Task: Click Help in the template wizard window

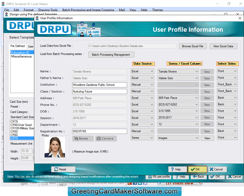Action: click(180, 177)
